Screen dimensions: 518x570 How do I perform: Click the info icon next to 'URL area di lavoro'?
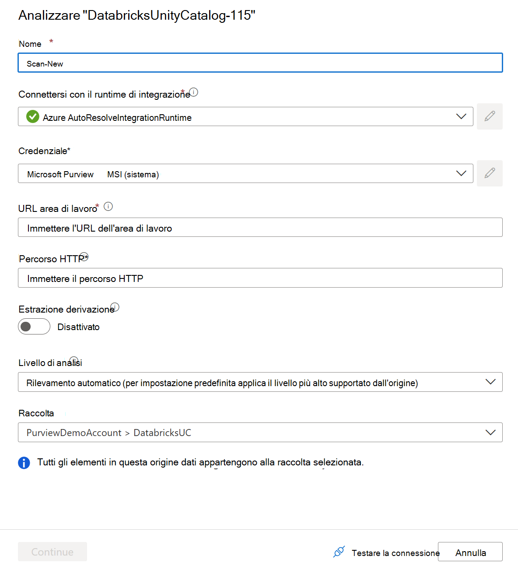(x=108, y=206)
